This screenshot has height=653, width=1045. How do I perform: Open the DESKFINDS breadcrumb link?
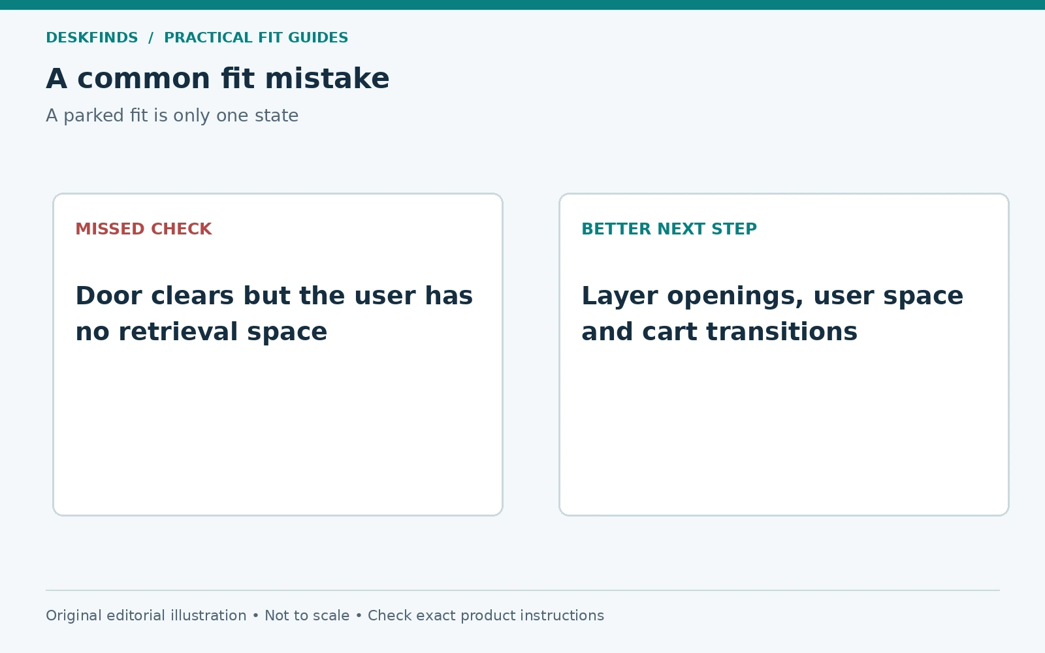[92, 38]
